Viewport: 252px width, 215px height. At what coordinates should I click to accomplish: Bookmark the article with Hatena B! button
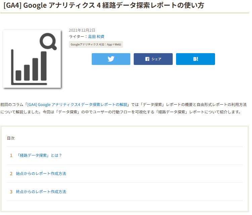[195, 59]
